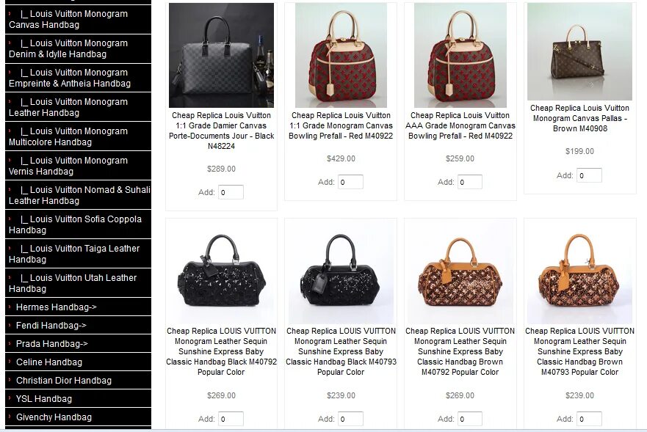
Task: Open the Monogram Canvas Pallas Brown bag image
Action: click(x=579, y=51)
